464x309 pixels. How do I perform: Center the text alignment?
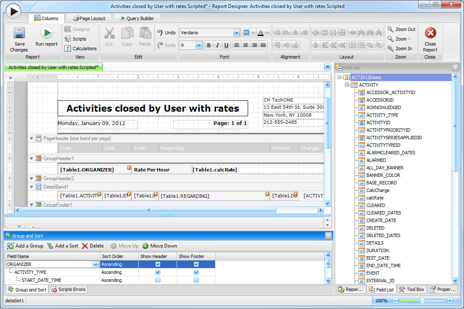[x=246, y=45]
